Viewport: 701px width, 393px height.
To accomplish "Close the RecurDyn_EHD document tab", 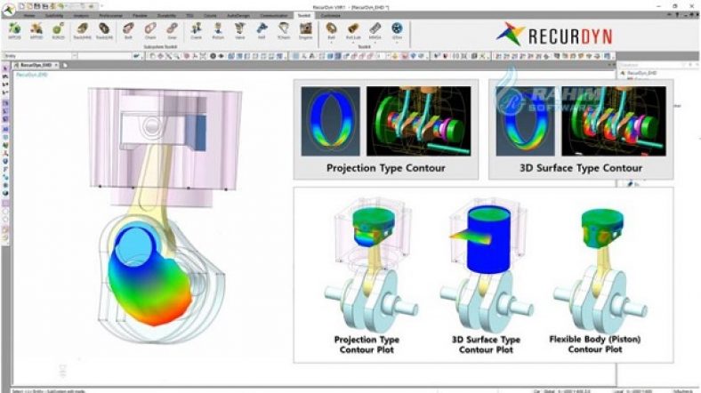I will (x=56, y=65).
